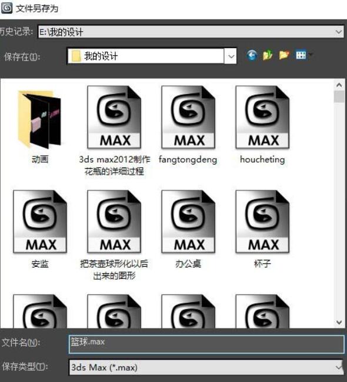Select the houcheting MAX file icon
Viewport: 347px width, 382px height.
(263, 117)
